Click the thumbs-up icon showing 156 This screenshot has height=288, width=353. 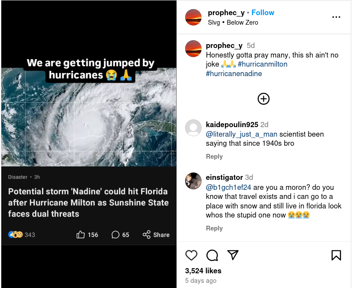coord(81,235)
